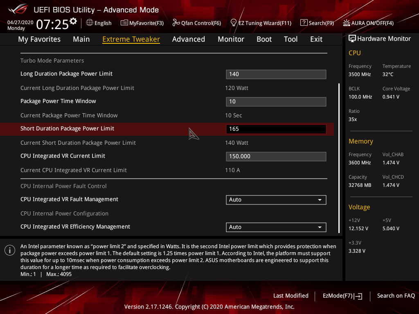Image resolution: width=419 pixels, height=314 pixels.
Task: Click the +3.3V 3.328 V reading
Action: [357, 251]
